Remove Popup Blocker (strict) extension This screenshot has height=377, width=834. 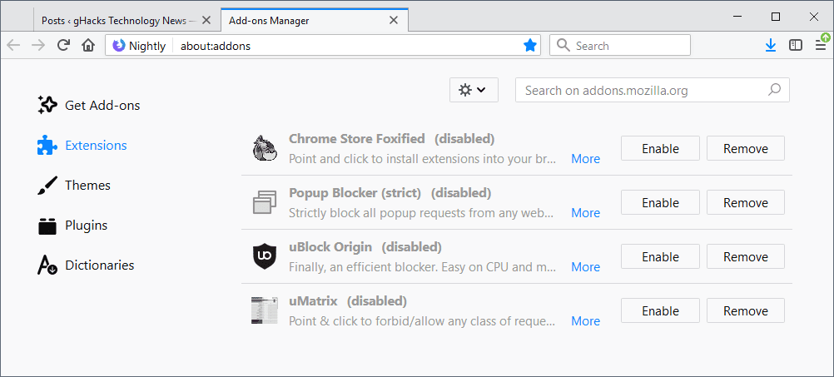[x=745, y=202]
